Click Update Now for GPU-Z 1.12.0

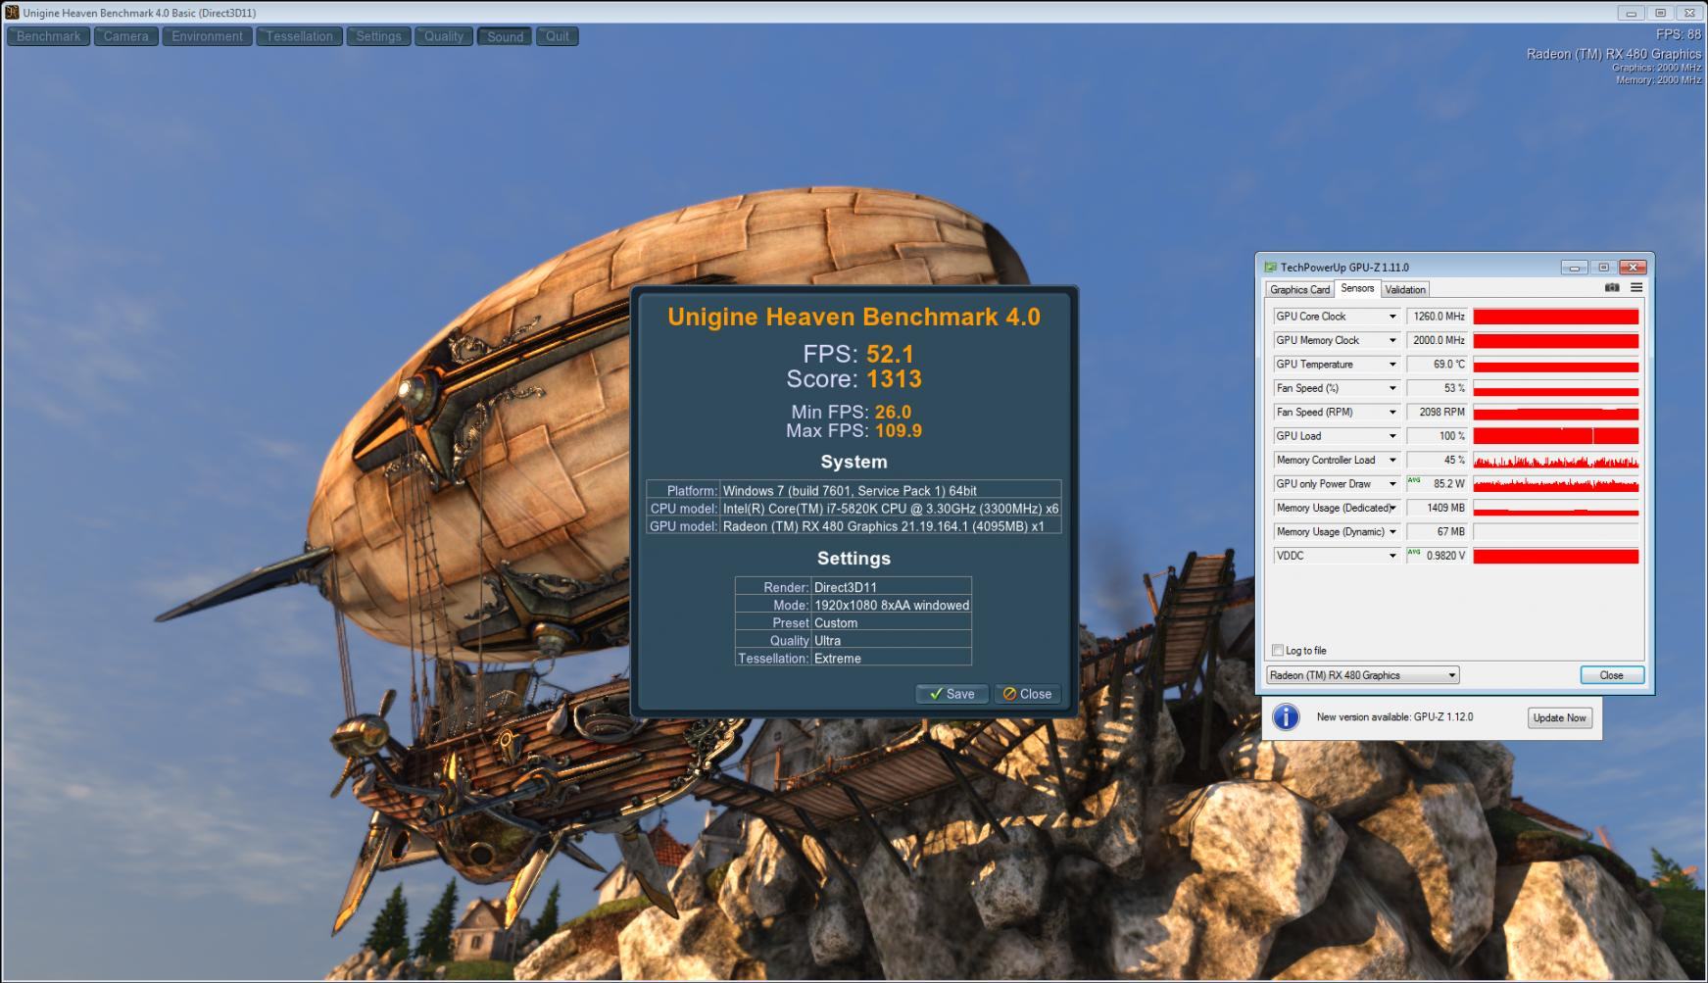pyautogui.click(x=1559, y=717)
